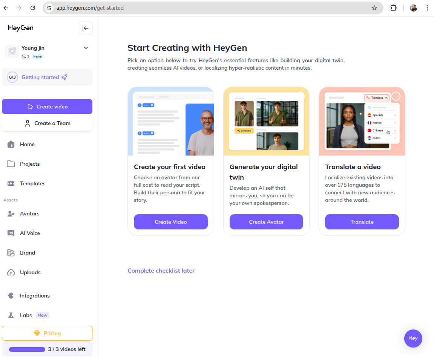Click the Home house icon
Viewport: 434px width, 357px height.
pos(11,144)
